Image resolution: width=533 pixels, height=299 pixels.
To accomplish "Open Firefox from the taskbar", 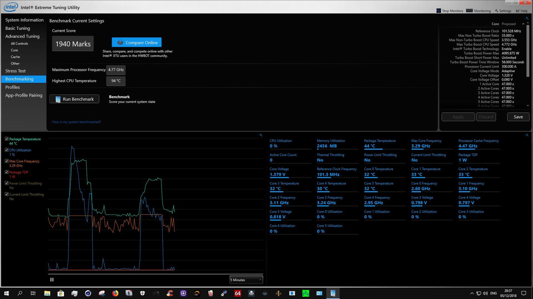I will tap(115, 293).
